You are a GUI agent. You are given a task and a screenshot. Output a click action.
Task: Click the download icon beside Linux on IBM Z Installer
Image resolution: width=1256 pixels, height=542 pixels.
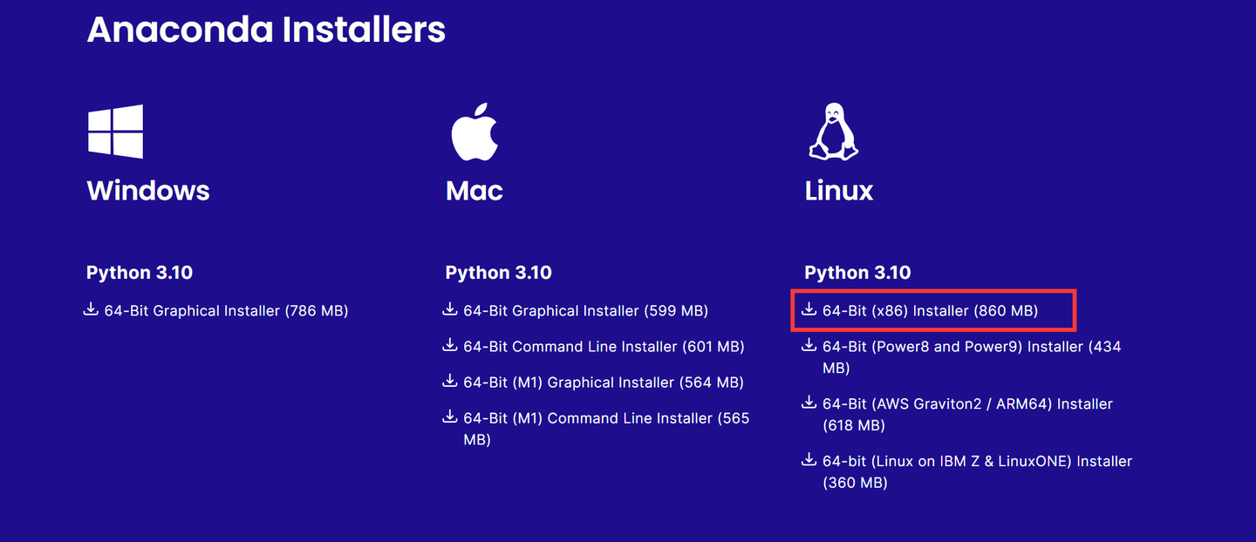pyautogui.click(x=809, y=461)
